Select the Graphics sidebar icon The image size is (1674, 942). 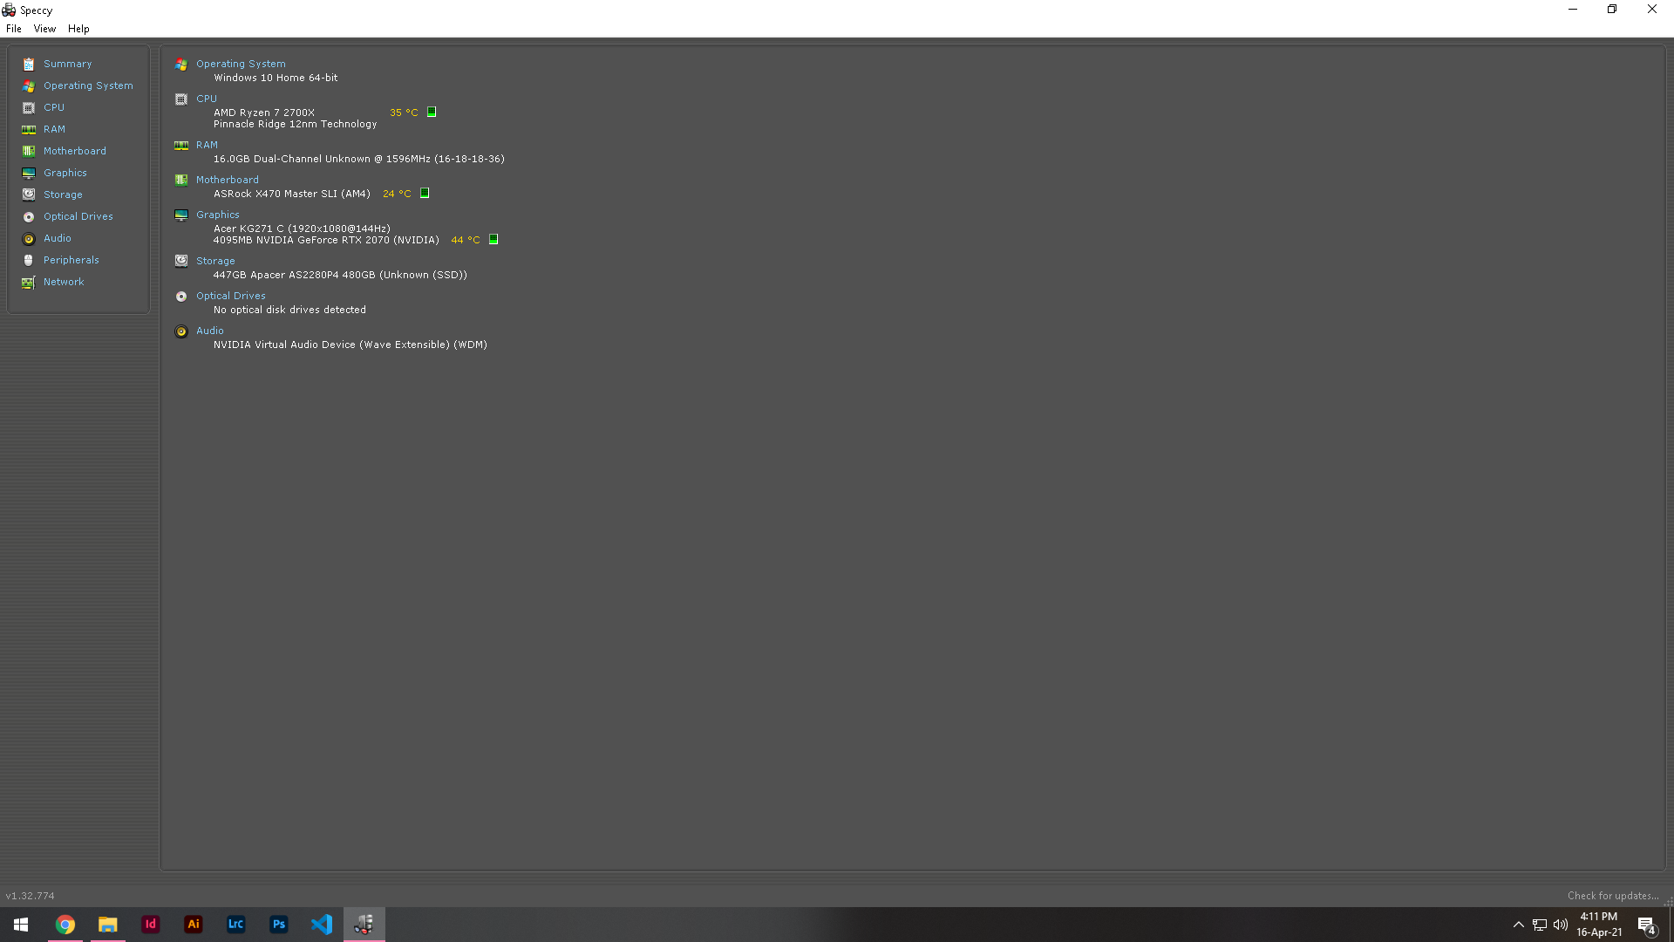[x=29, y=173]
